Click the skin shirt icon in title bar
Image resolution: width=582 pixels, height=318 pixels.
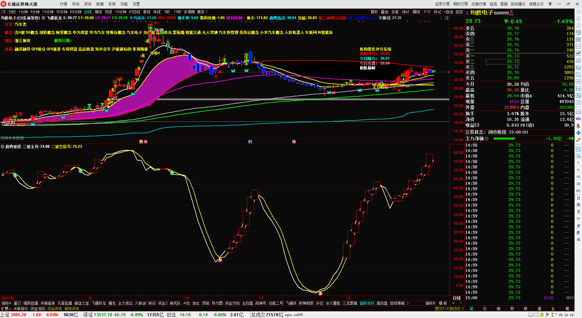click(550, 4)
